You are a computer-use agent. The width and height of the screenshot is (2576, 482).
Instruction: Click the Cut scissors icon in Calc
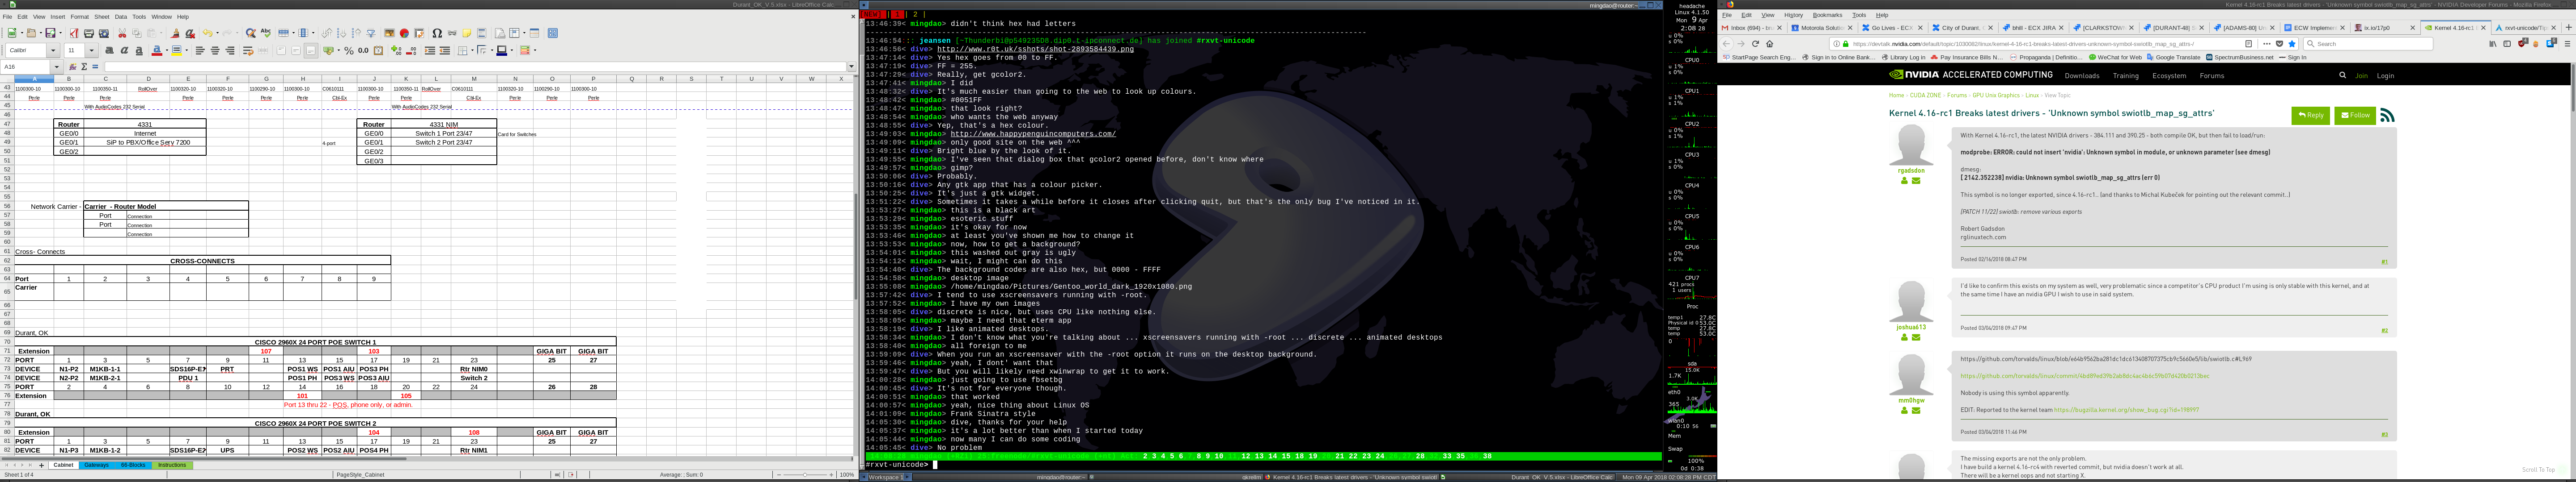(x=122, y=33)
